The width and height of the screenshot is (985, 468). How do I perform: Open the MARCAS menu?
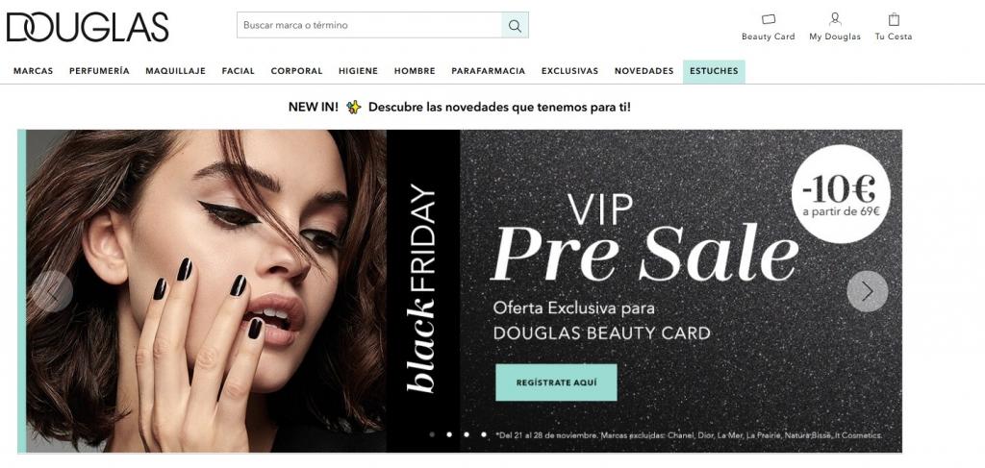34,71
